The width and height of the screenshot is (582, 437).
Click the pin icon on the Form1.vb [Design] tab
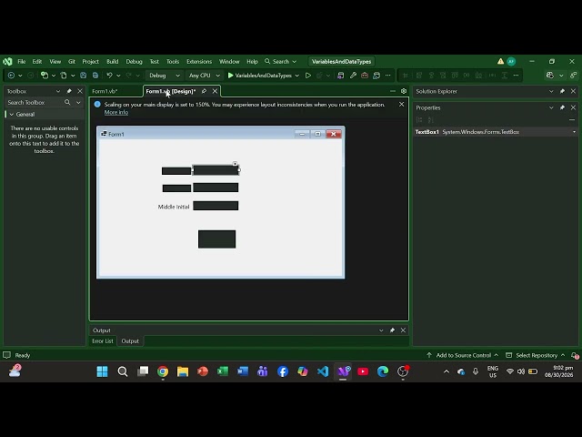pyautogui.click(x=204, y=91)
